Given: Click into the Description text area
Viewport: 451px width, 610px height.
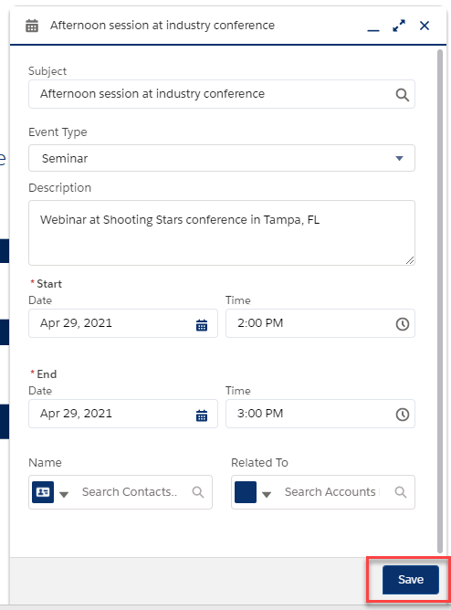Looking at the screenshot, I should [222, 233].
